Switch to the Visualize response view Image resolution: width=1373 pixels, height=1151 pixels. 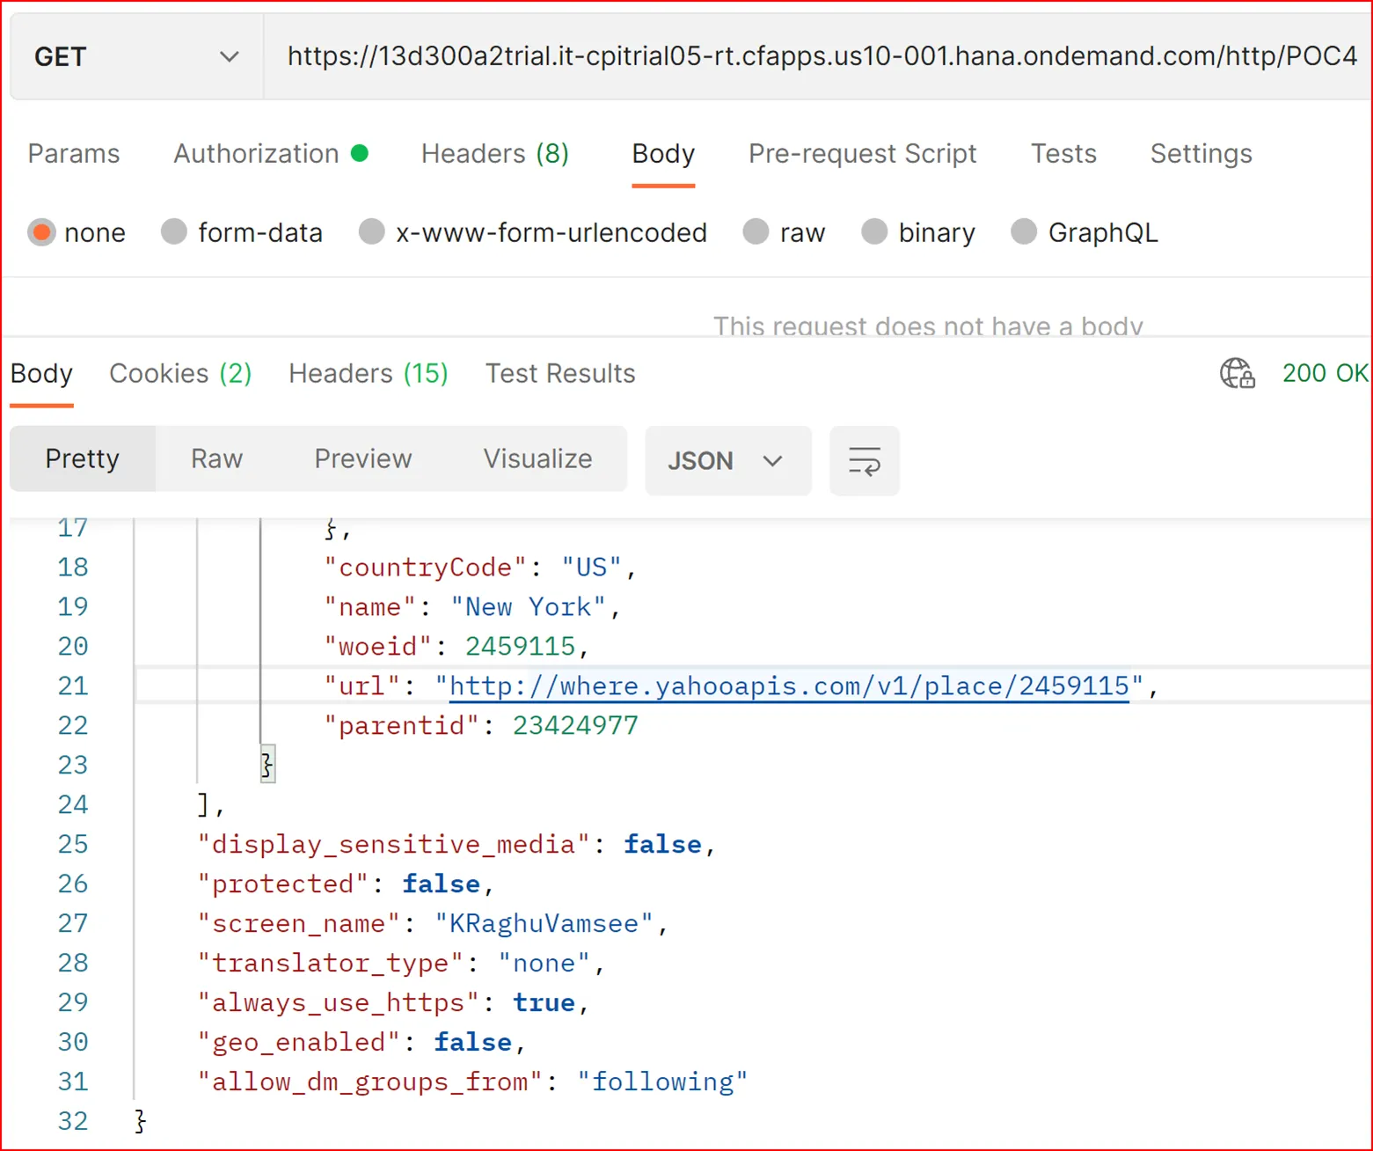coord(537,458)
